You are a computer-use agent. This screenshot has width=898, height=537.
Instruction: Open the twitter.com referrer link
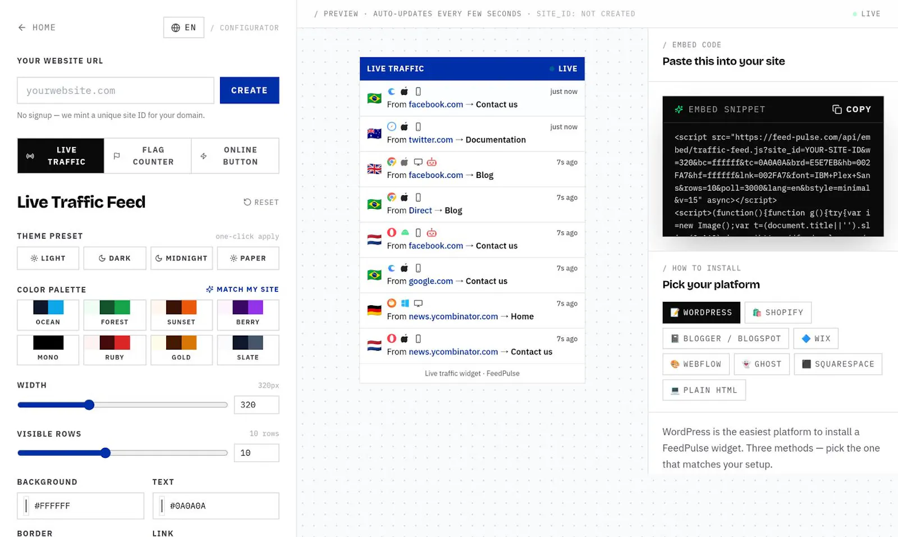coord(430,140)
